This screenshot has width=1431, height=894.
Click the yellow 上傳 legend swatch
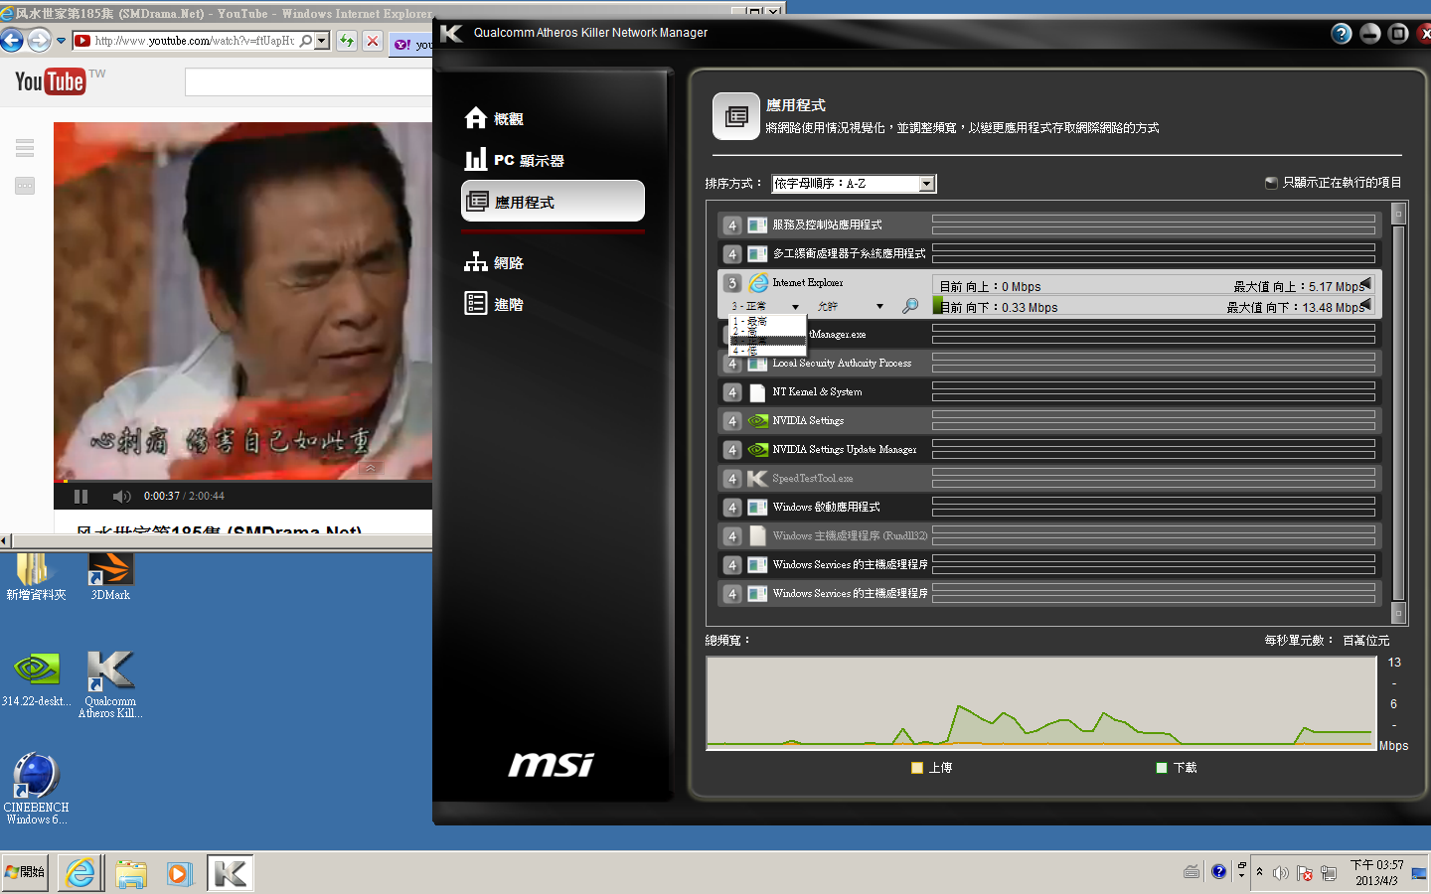(x=917, y=768)
